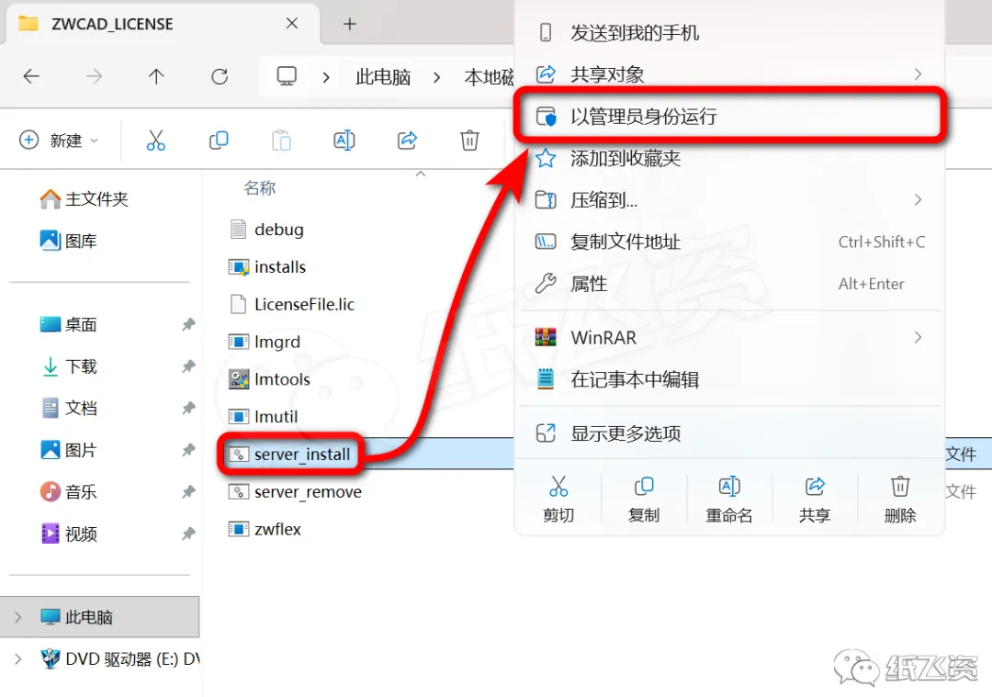Select the LicenseFile.lic file
Viewport: 992px width, 697px height.
pyautogui.click(x=292, y=304)
